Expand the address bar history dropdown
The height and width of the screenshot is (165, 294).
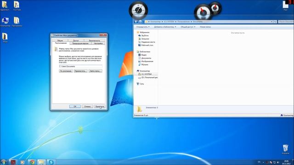click(271, 22)
